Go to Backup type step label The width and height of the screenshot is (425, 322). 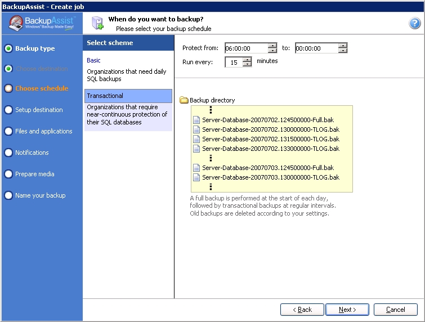coord(35,48)
